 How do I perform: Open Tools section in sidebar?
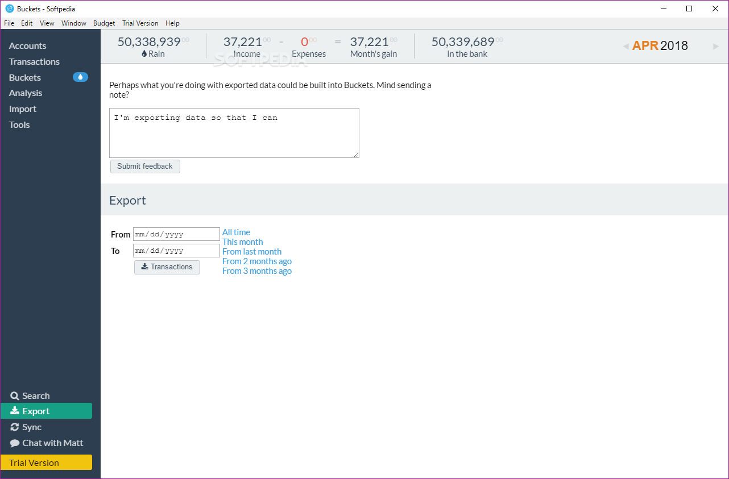(19, 125)
